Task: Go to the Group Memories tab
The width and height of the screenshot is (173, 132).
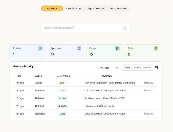Action: [118, 9]
